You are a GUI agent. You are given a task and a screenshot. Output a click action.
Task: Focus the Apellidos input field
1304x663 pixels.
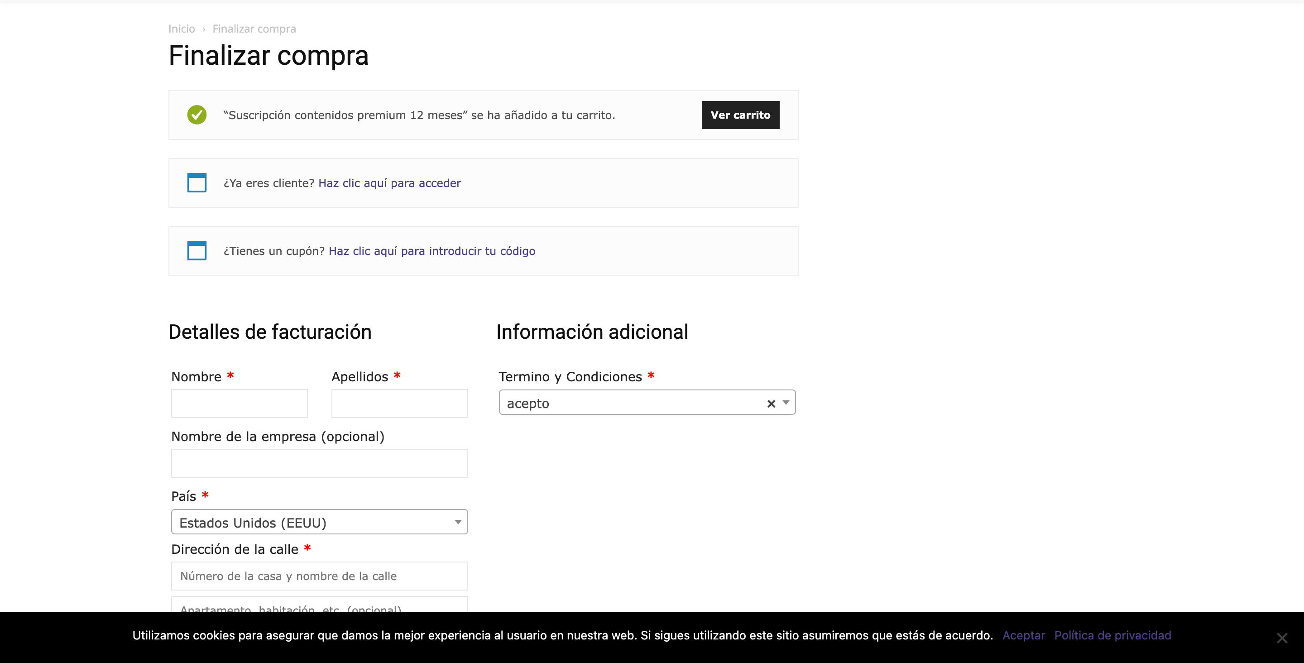(x=399, y=404)
